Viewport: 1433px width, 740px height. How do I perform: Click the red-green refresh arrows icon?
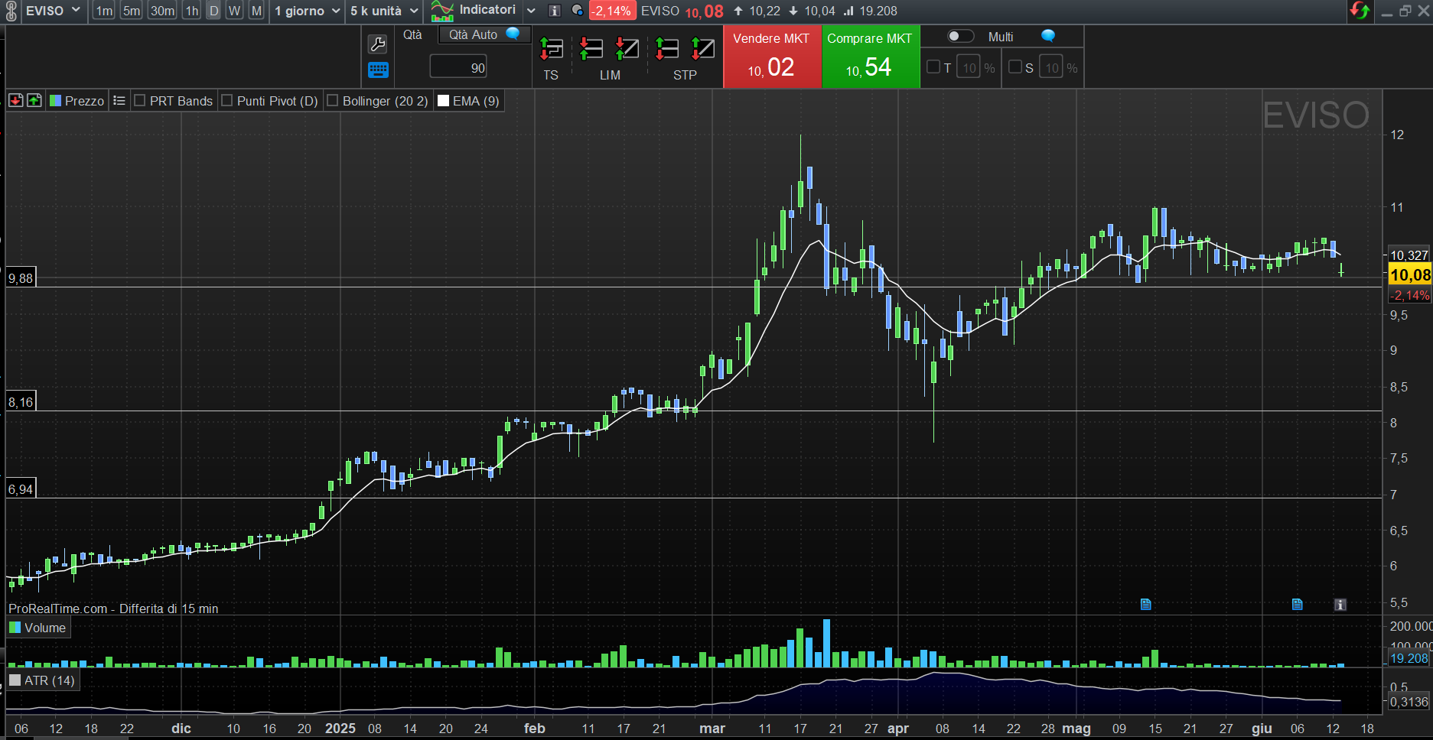point(1360,11)
